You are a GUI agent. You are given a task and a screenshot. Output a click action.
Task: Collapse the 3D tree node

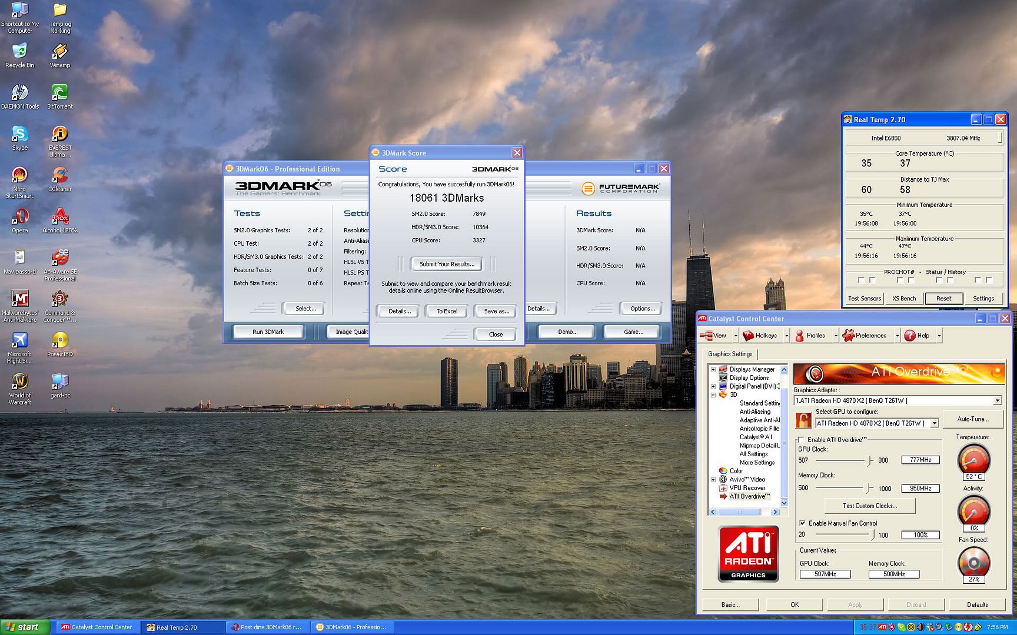click(x=713, y=395)
